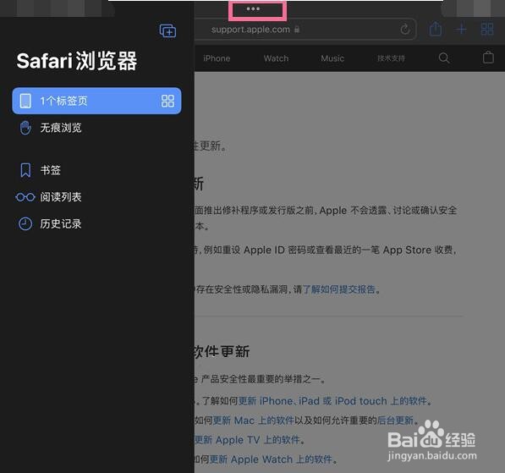Viewport: 505px width, 473px height.
Task: Switch to 无痕浏览 private browsing
Action: [61, 128]
